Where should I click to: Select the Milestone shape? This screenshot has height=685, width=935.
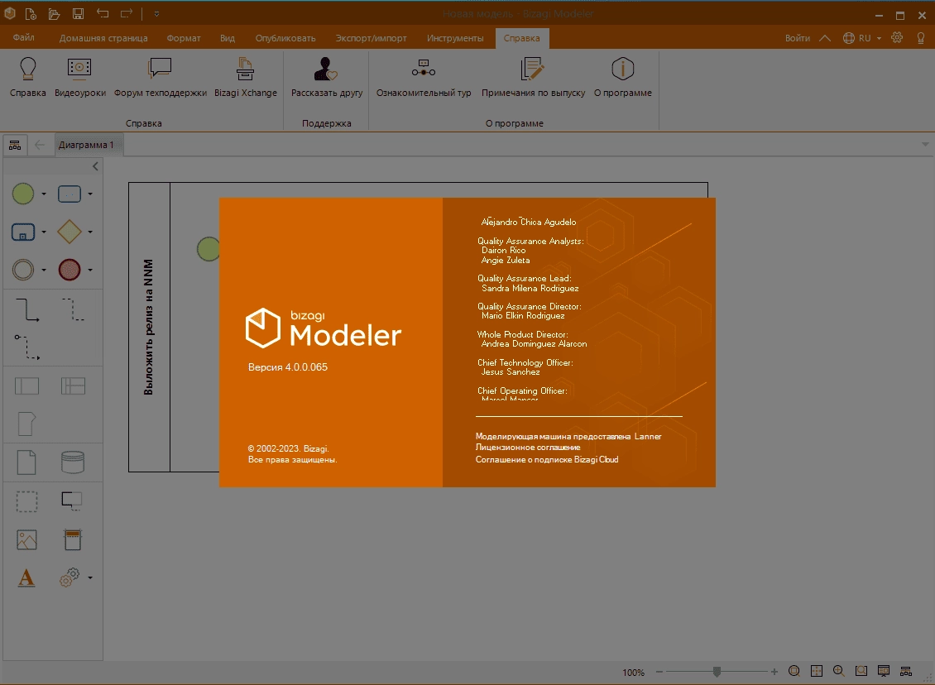click(x=26, y=424)
